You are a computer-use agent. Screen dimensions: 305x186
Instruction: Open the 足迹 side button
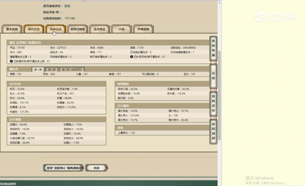[x=213, y=76]
